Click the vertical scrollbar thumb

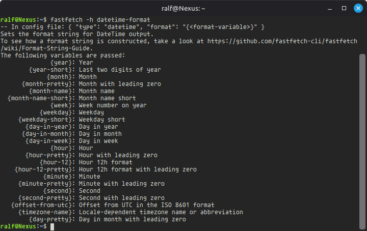pos(362,141)
